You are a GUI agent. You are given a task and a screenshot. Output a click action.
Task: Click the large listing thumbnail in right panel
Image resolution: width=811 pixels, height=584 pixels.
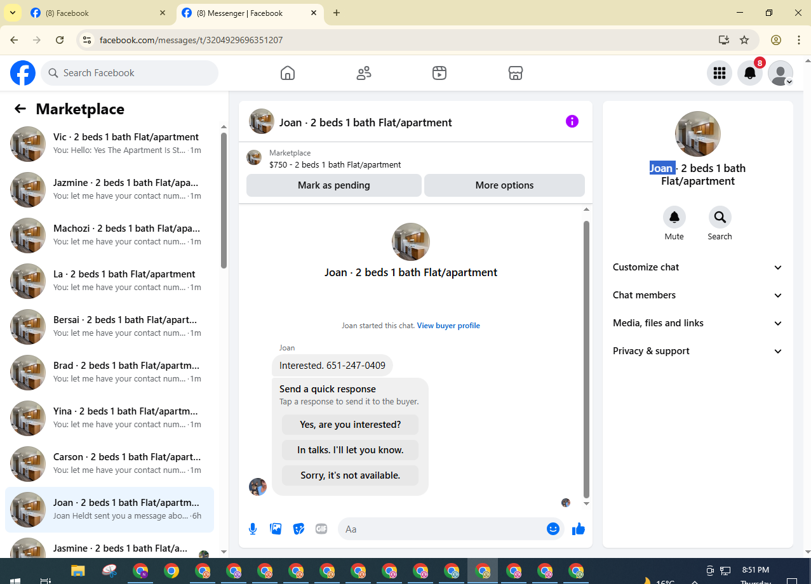tap(698, 134)
